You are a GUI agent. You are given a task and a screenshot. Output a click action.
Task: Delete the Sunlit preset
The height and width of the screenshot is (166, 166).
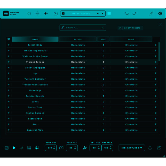(x=156, y=102)
